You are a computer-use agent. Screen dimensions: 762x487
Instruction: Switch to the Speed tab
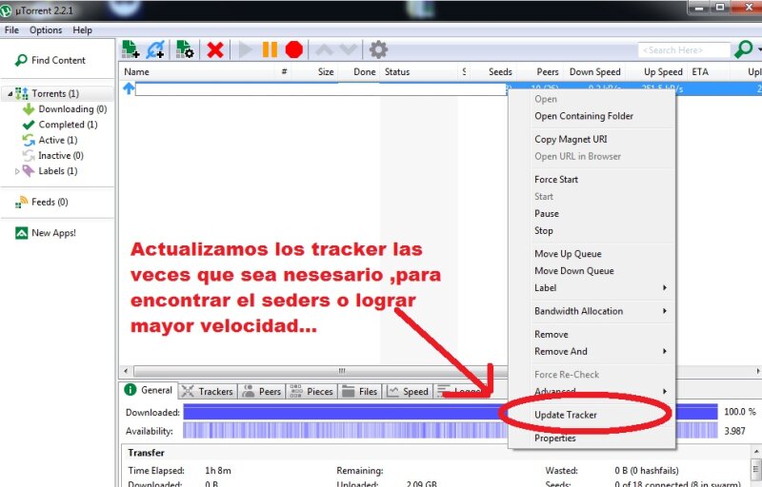408,391
